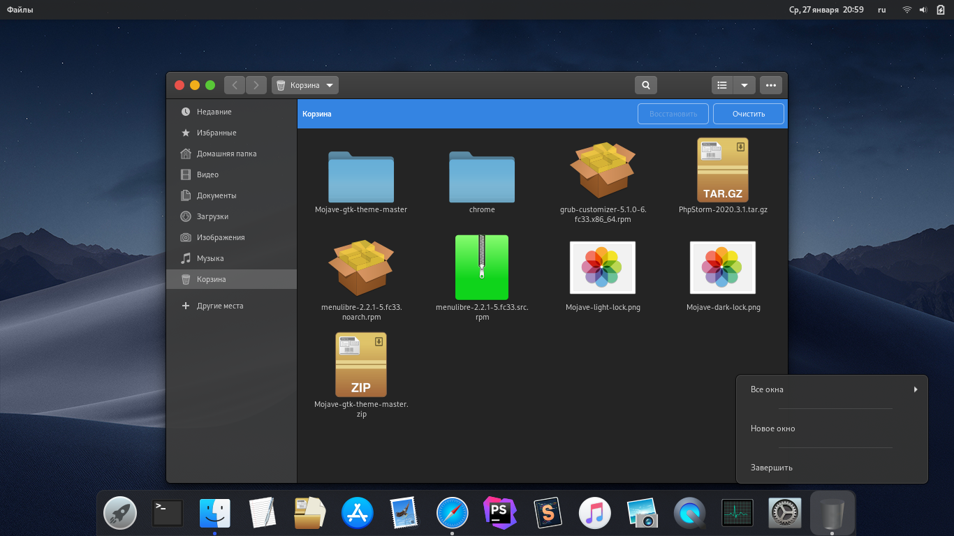Open the clock and calendar in top bar
The height and width of the screenshot is (536, 954).
(x=826, y=10)
